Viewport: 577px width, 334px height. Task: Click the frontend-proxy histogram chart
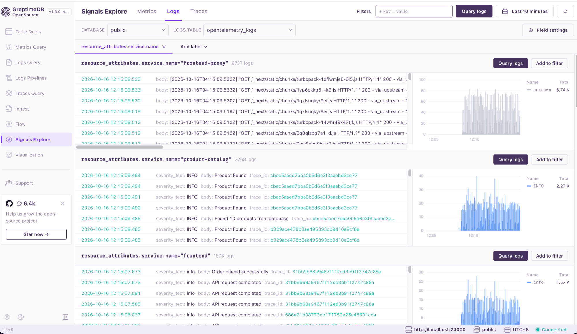[470, 109]
